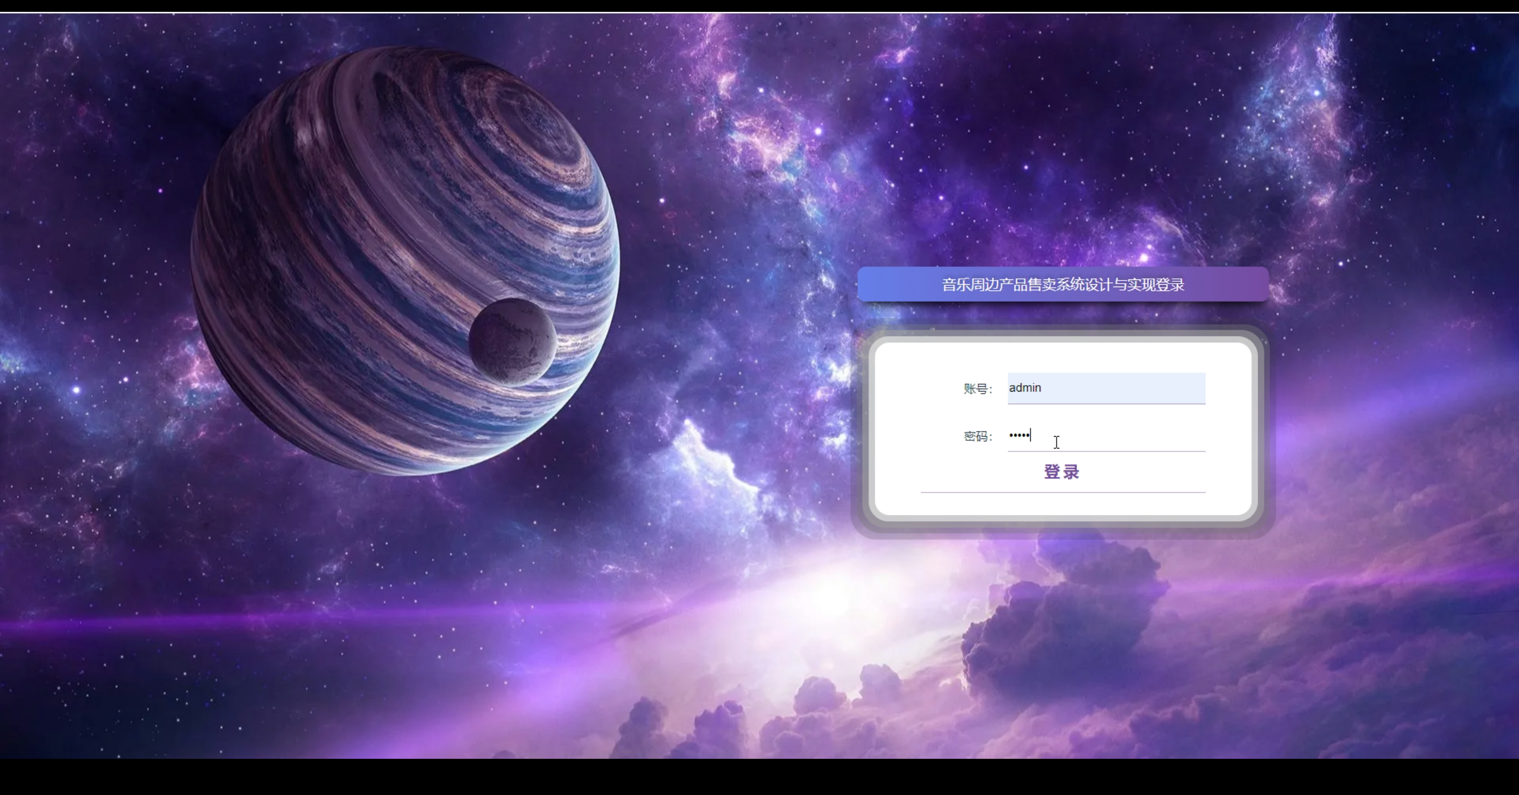Image resolution: width=1519 pixels, height=795 pixels.
Task: Focus the 密码 password input field
Action: tap(1106, 437)
